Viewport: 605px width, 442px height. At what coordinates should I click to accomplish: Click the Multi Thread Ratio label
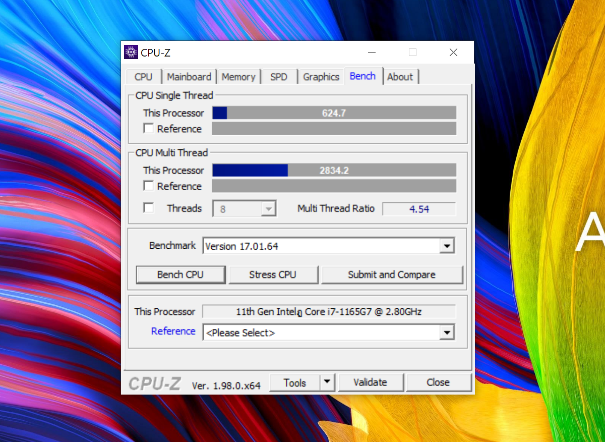pyautogui.click(x=336, y=208)
